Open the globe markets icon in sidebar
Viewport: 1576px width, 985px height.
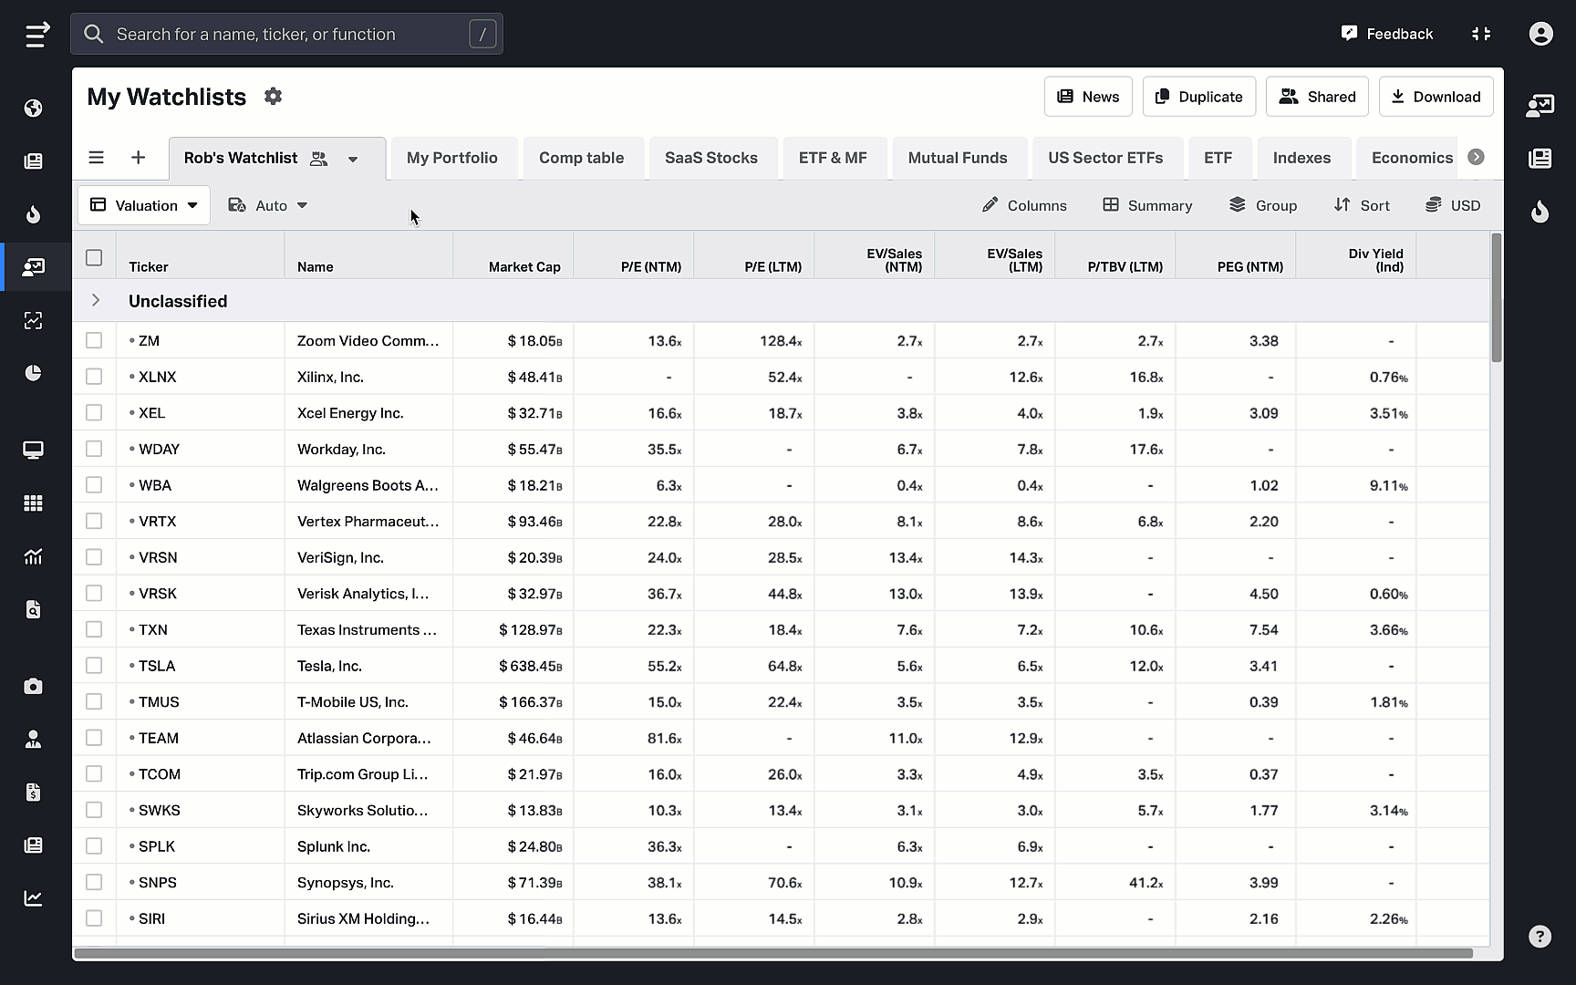pos(34,109)
